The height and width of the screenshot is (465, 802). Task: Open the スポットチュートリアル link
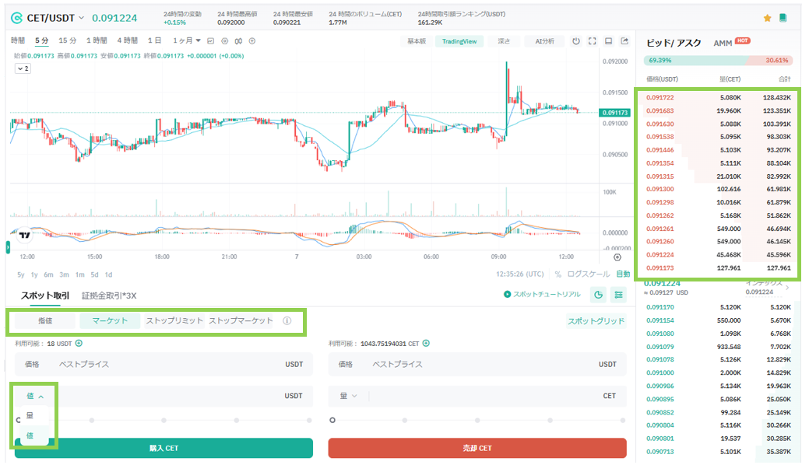(x=542, y=295)
